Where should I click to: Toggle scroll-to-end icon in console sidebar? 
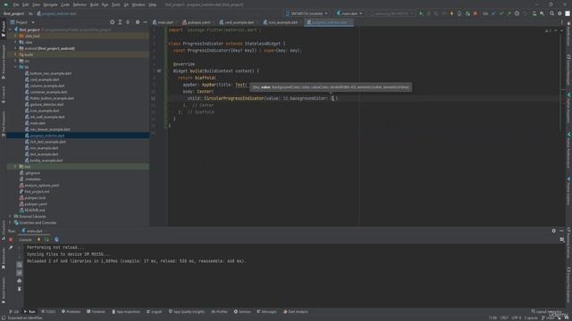point(20,273)
